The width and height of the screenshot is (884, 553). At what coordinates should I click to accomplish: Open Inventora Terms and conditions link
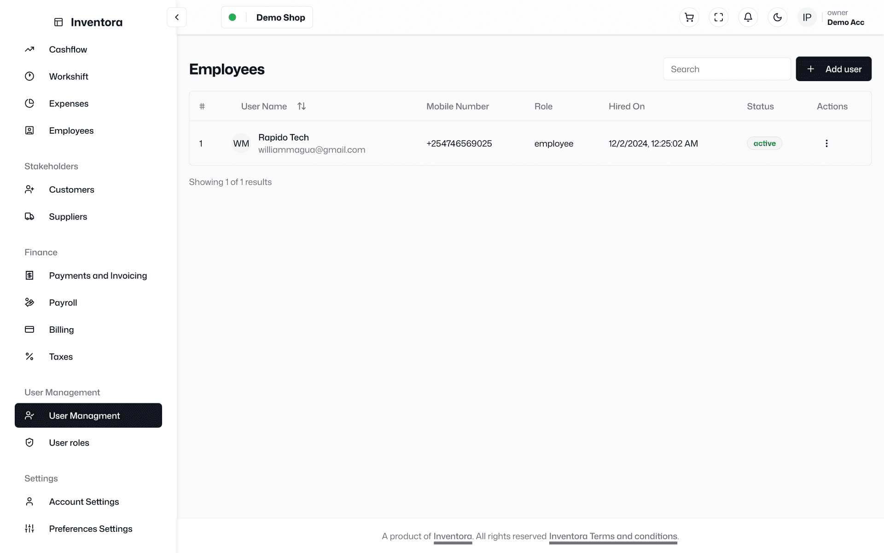click(613, 536)
